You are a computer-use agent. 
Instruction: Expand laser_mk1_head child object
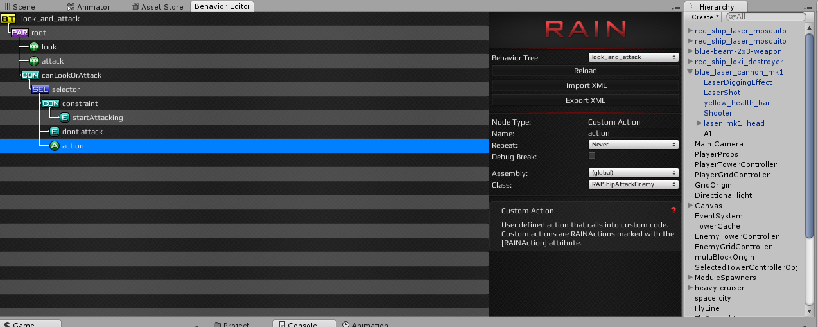pos(699,123)
